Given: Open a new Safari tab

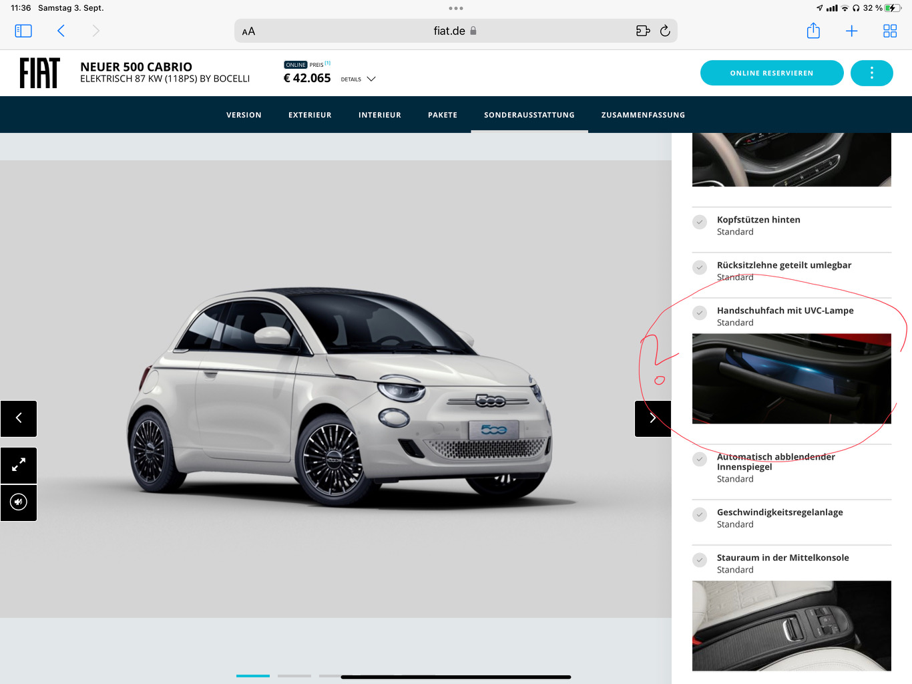Looking at the screenshot, I should pos(851,31).
